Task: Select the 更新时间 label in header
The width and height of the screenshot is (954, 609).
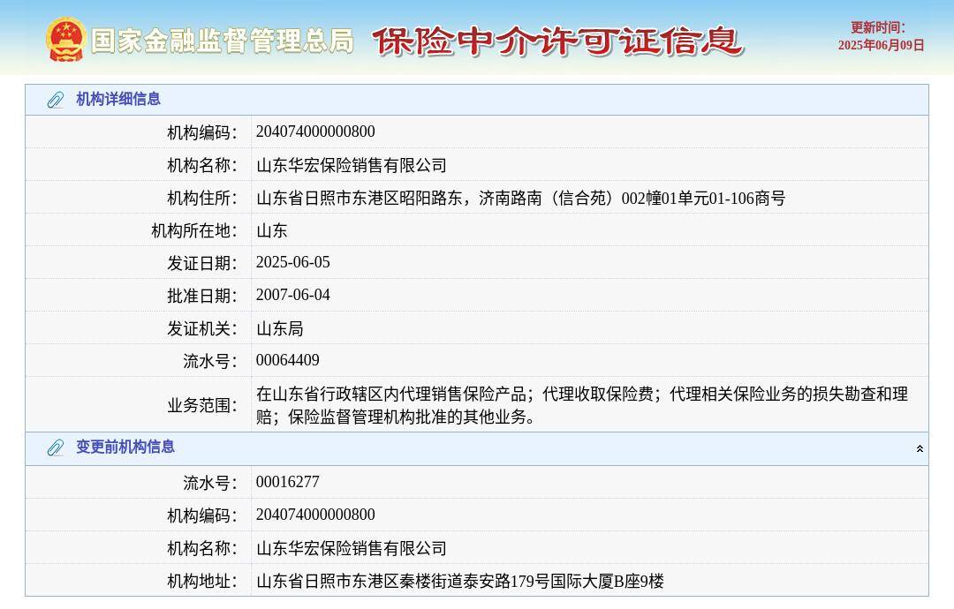Action: coord(877,27)
